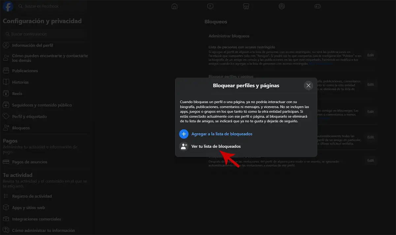Open Seguidores y contenido público
This screenshot has width=396, height=235.
coord(42,105)
